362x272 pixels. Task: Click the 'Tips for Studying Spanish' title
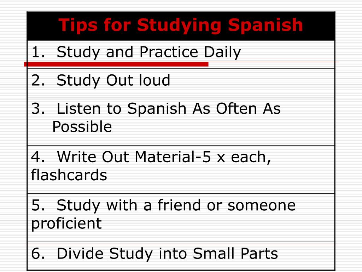(x=181, y=25)
